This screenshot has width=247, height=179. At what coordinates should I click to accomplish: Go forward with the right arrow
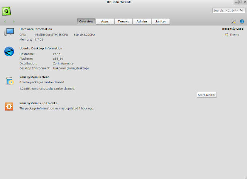pyautogui.click(x=14, y=22)
